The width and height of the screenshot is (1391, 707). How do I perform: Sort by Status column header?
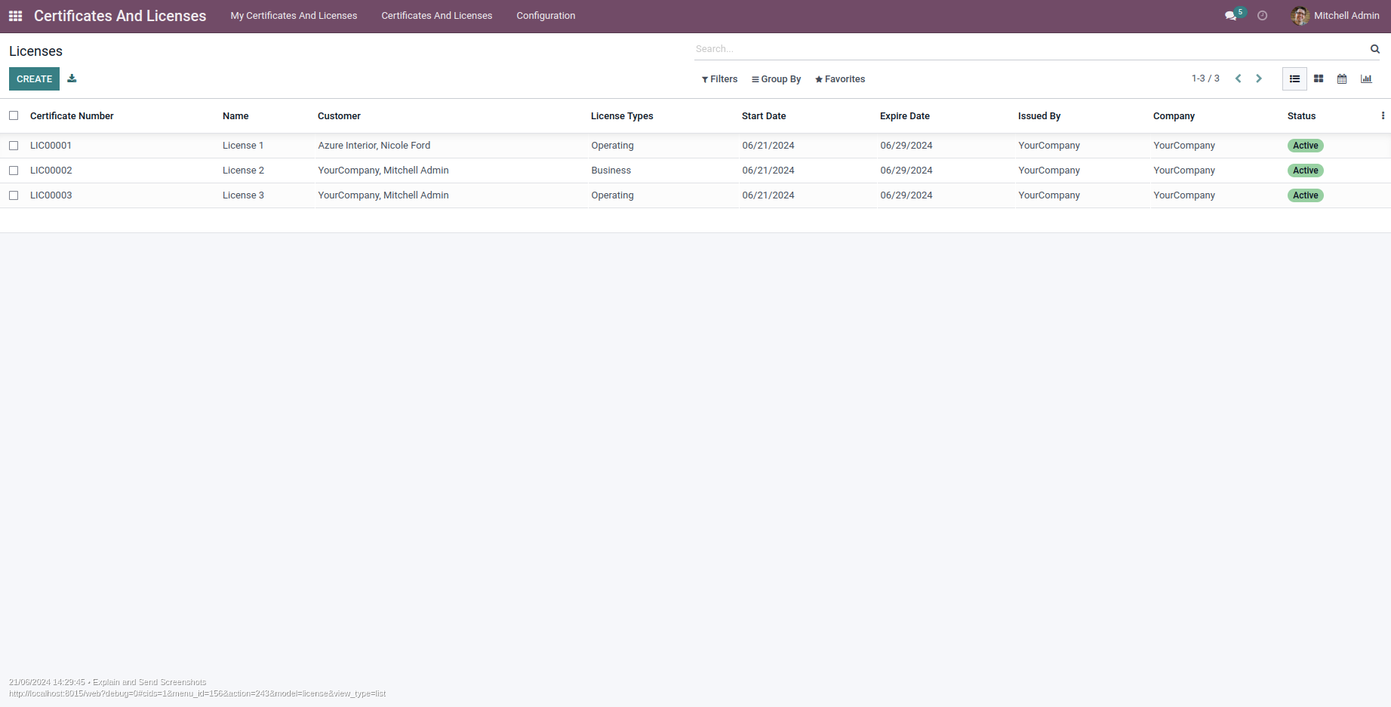1301,116
